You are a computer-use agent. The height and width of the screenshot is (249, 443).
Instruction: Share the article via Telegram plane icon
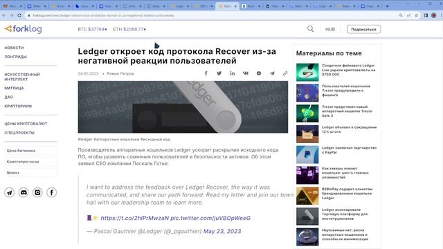(x=272, y=73)
